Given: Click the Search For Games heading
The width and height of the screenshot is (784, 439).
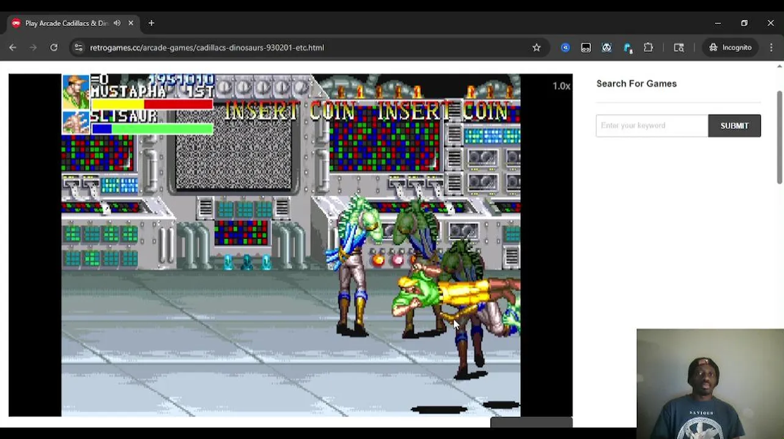Looking at the screenshot, I should pos(636,84).
